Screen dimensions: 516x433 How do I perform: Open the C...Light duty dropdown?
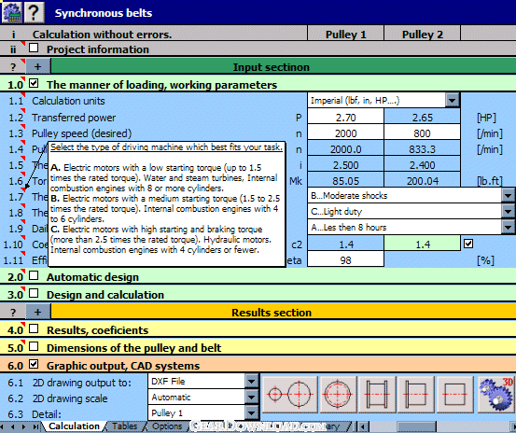(x=509, y=211)
